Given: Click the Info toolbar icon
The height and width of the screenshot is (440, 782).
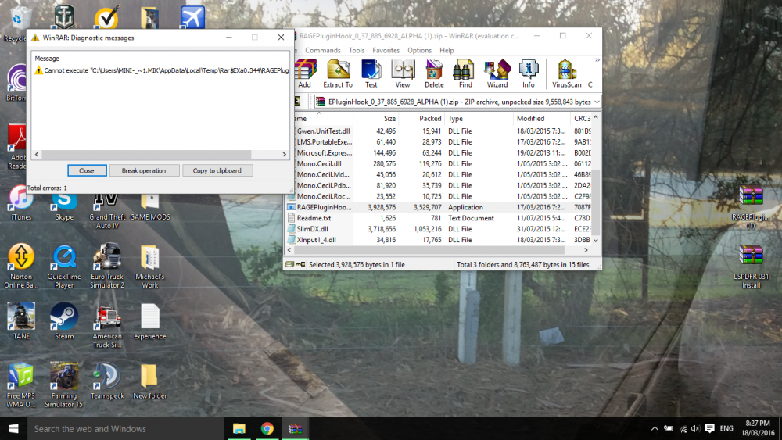Looking at the screenshot, I should pyautogui.click(x=528, y=73).
